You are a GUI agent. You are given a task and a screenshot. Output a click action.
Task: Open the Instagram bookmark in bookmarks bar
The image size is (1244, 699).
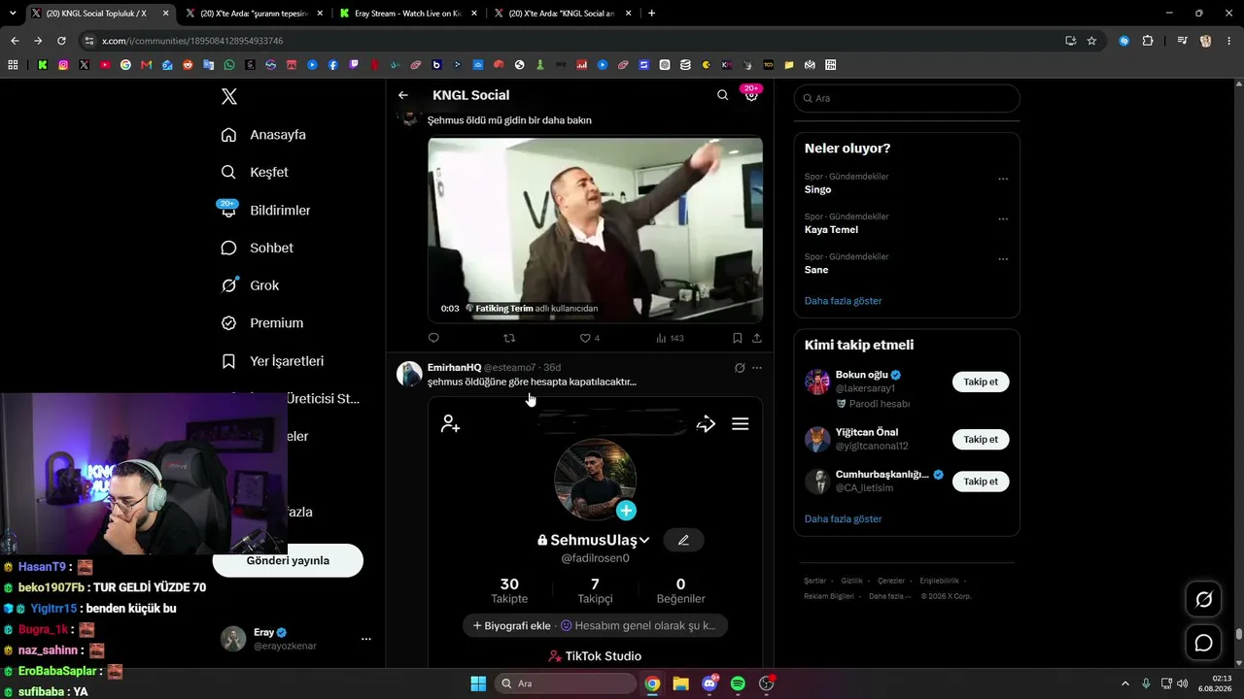[63, 65]
